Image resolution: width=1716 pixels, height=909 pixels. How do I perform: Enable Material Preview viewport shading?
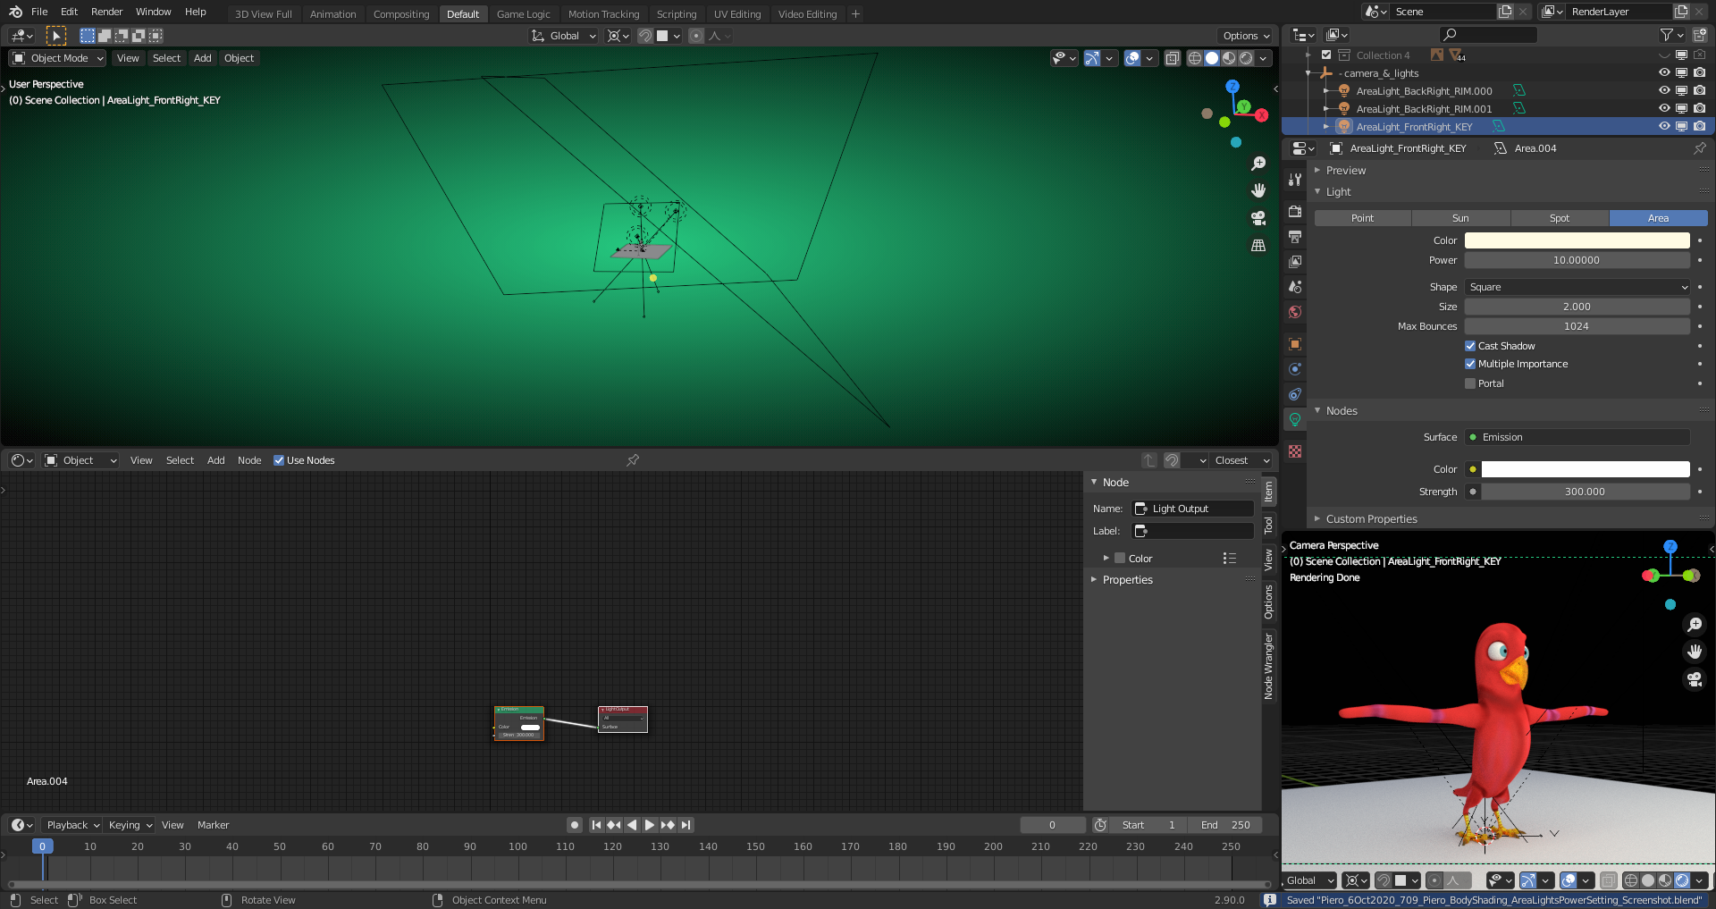1228,58
